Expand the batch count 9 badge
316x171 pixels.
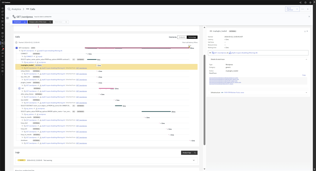74,106
